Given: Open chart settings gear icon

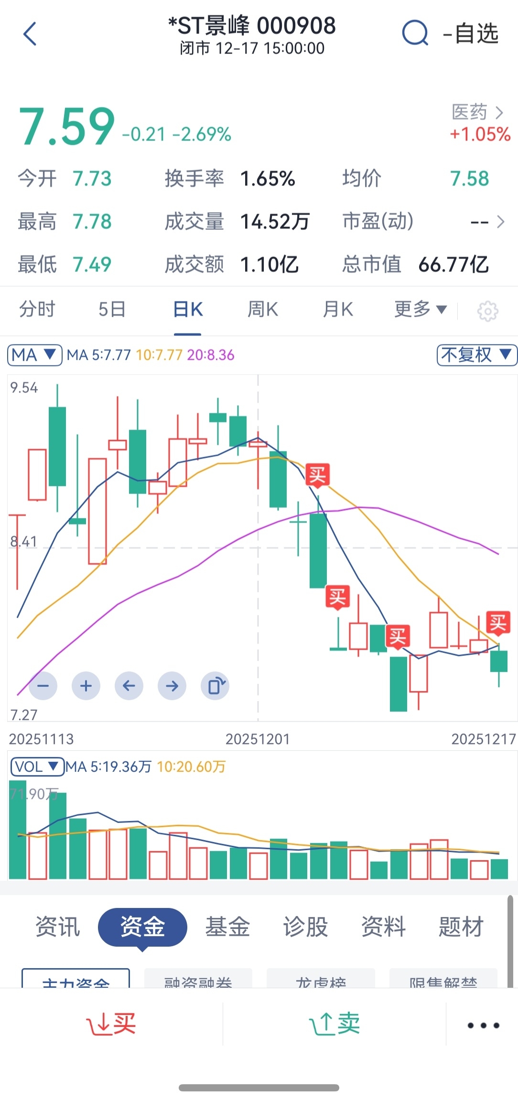Looking at the screenshot, I should [487, 311].
